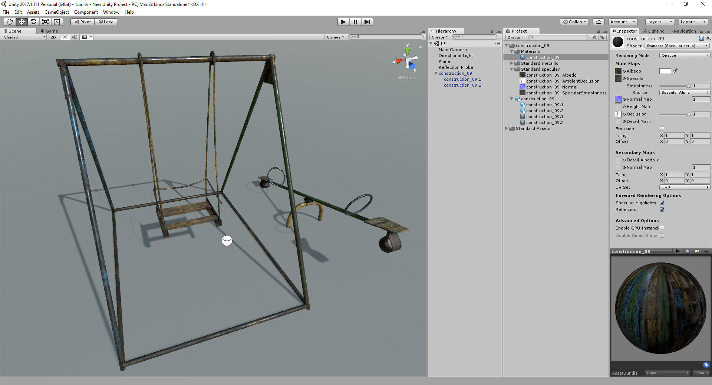712x385 pixels.
Task: Toggle 2D scene view mode
Action: (53, 37)
